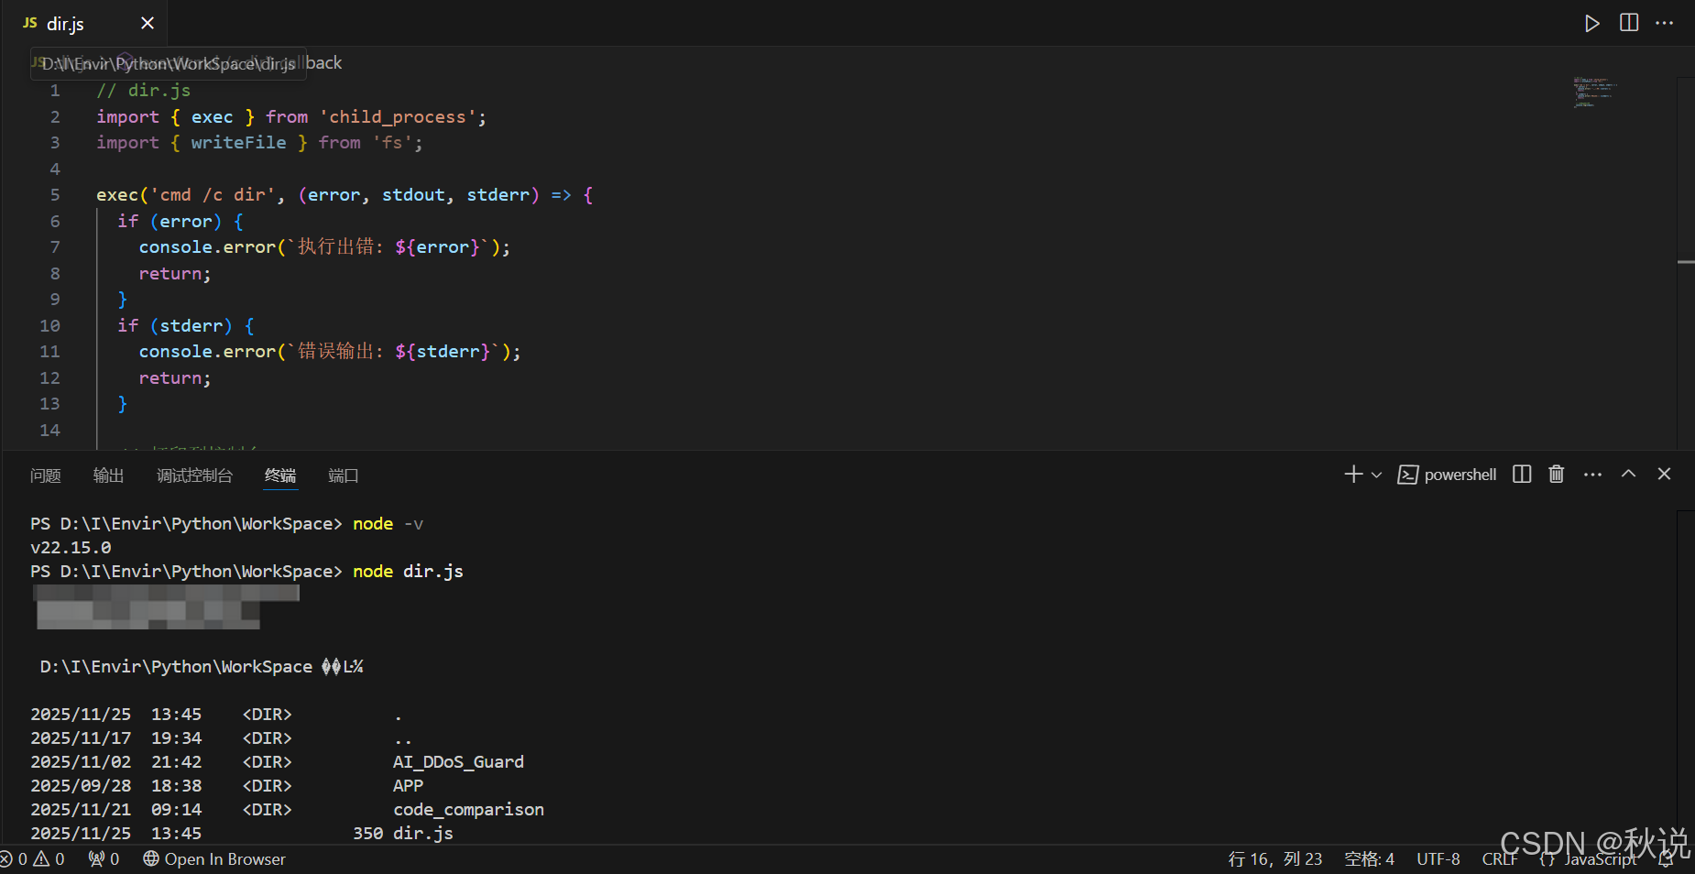Click console.error on line 11
Screen dimensions: 1695x874
pos(207,352)
